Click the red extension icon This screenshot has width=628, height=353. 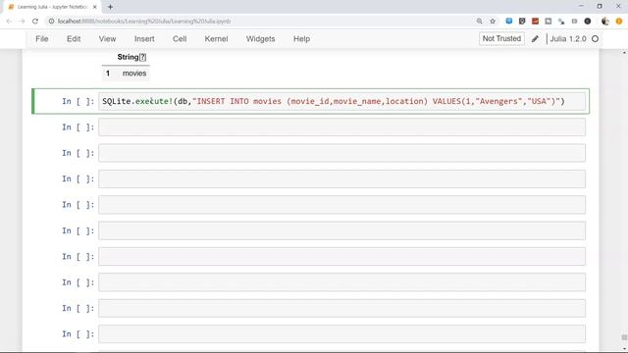[x=535, y=22]
